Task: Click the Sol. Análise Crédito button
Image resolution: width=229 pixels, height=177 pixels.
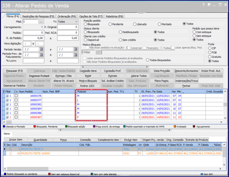Action: click(113, 81)
